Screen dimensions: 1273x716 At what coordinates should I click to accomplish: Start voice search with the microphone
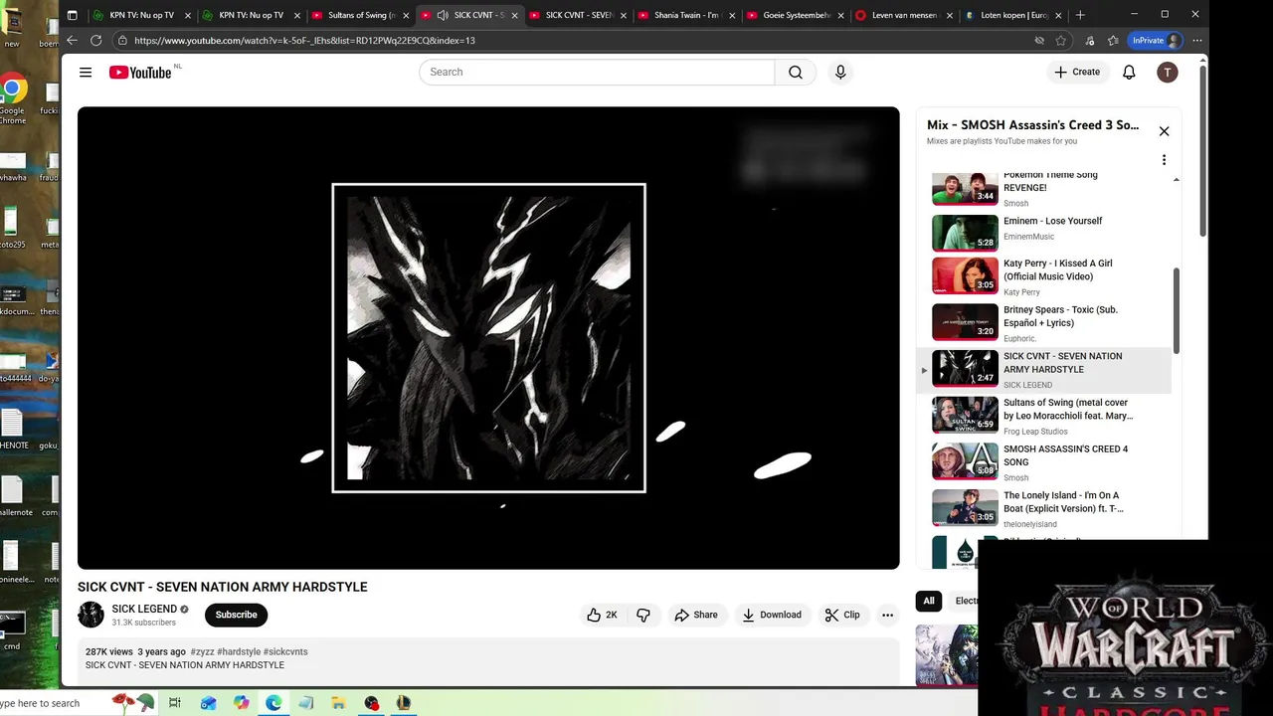840,72
